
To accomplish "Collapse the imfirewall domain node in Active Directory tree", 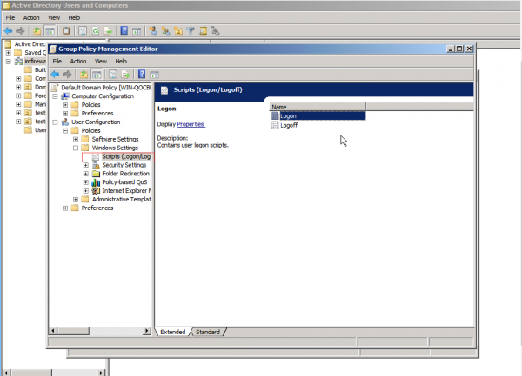I will click(x=9, y=62).
